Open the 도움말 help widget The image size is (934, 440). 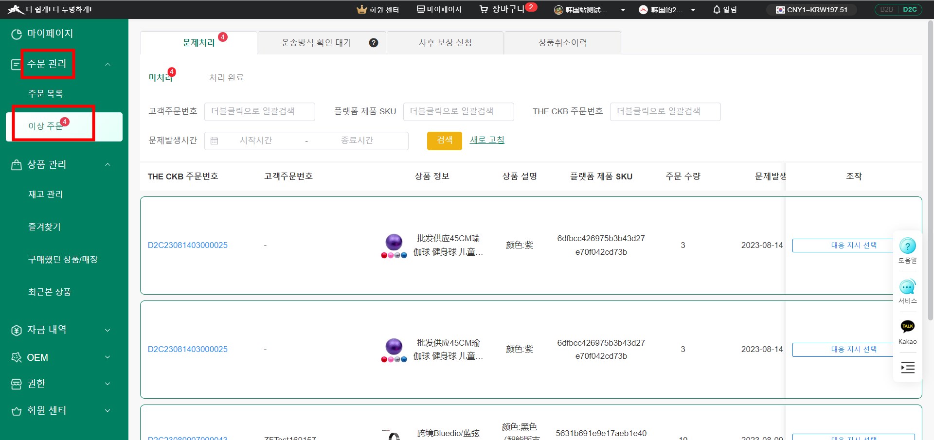pyautogui.click(x=908, y=250)
